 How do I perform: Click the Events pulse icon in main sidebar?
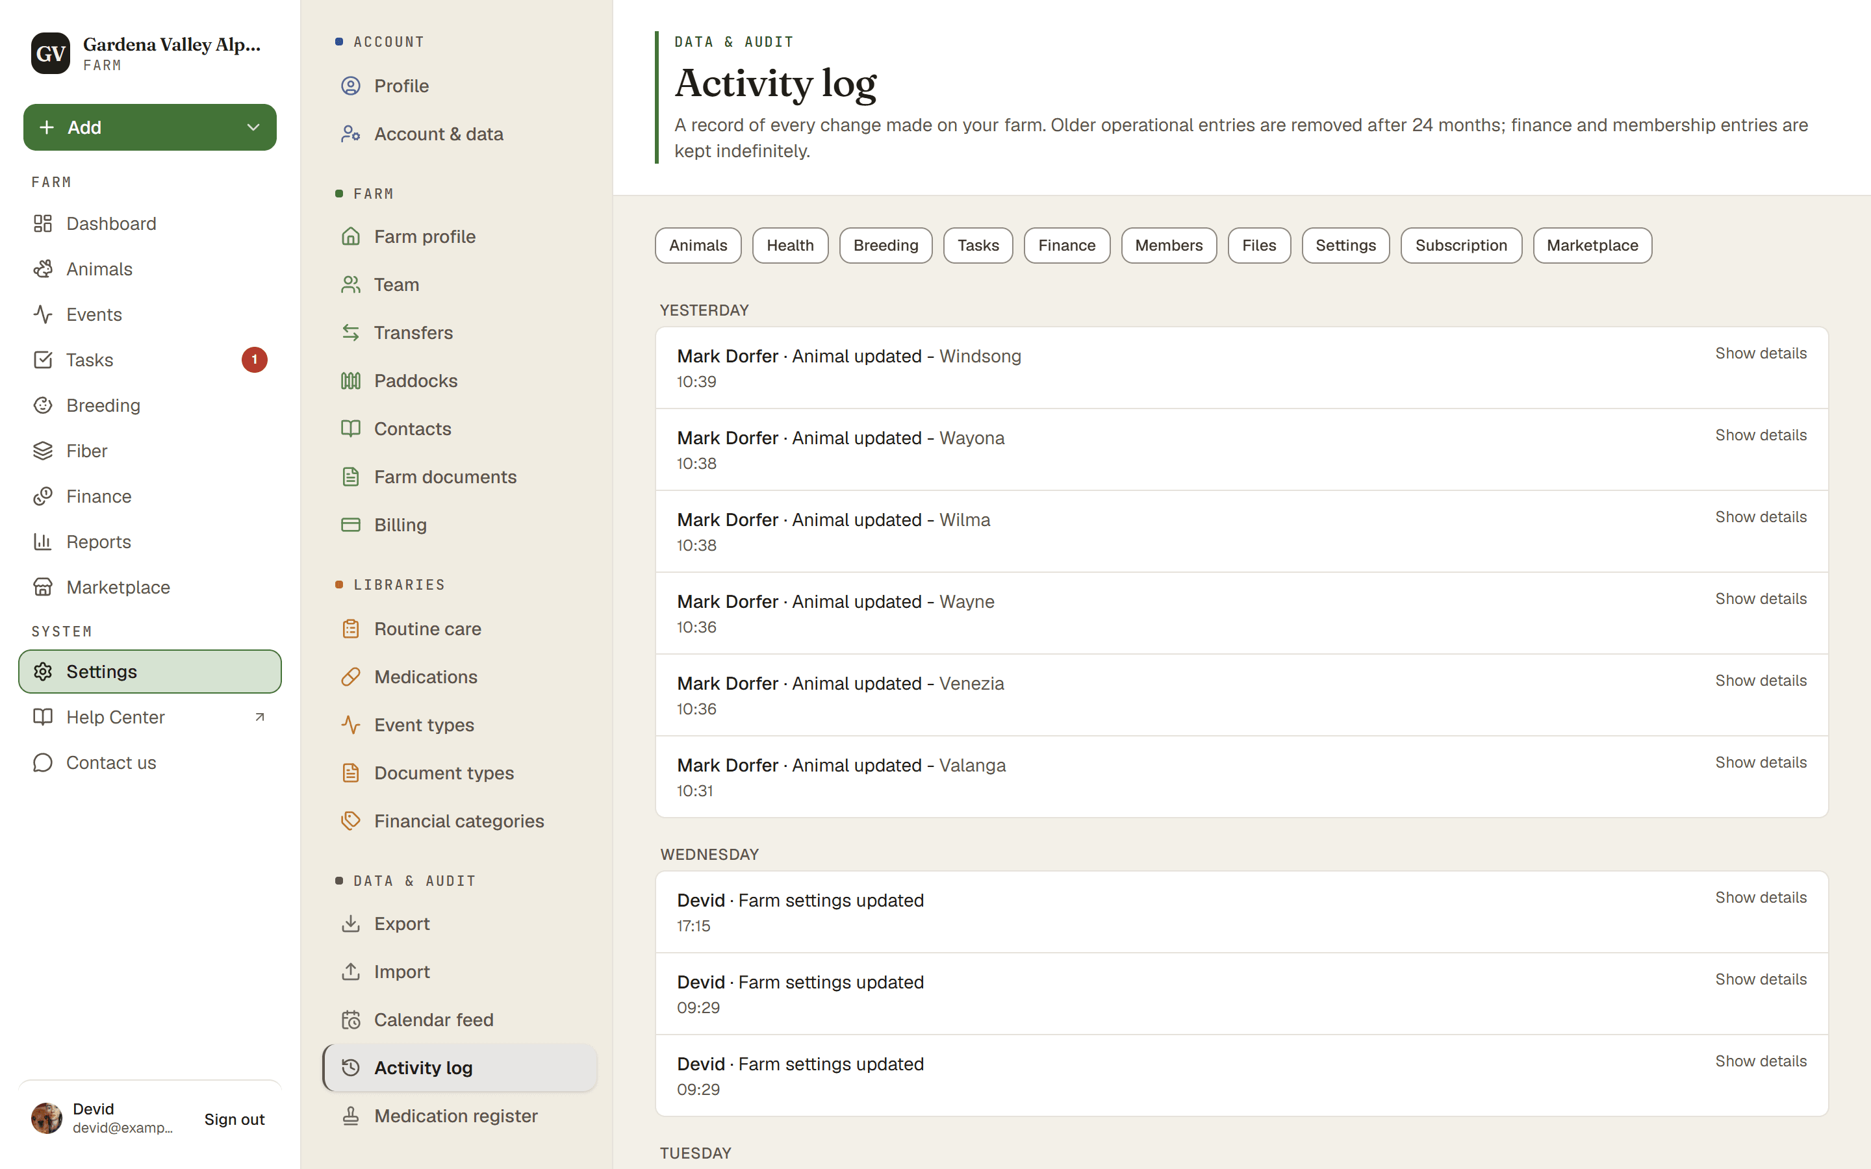pos(42,315)
